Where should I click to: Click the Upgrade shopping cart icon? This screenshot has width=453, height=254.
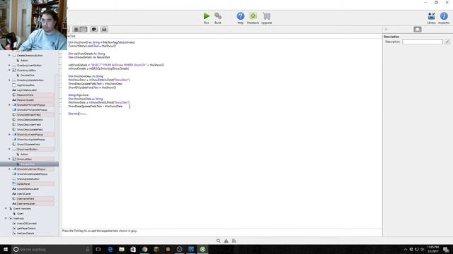267,16
